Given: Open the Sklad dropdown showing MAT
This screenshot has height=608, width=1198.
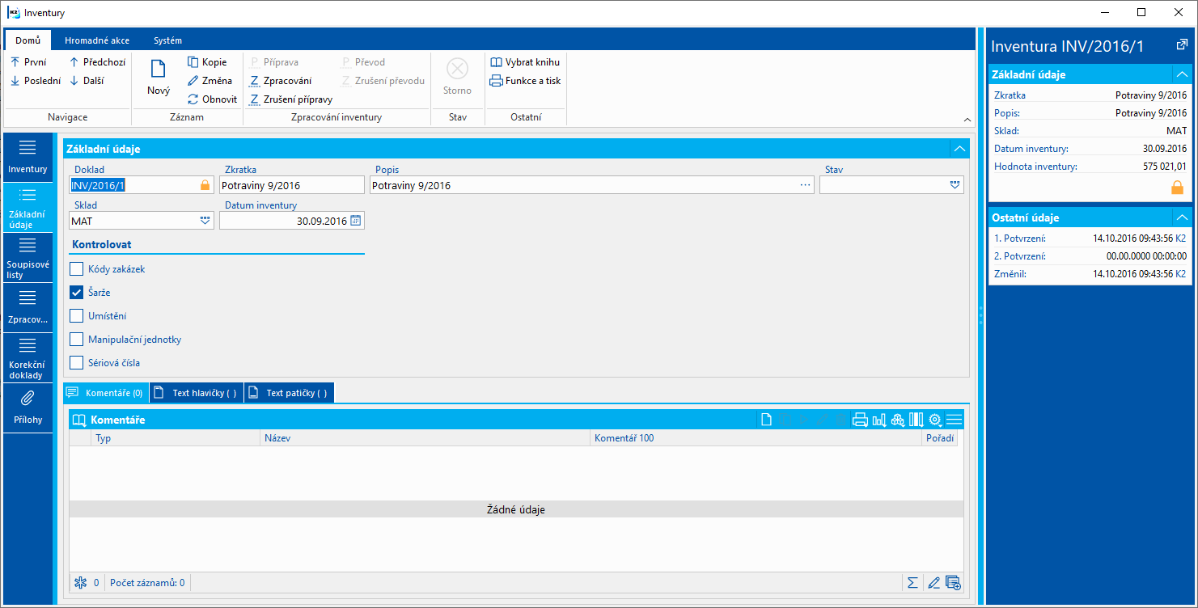Looking at the screenshot, I should click(x=205, y=220).
